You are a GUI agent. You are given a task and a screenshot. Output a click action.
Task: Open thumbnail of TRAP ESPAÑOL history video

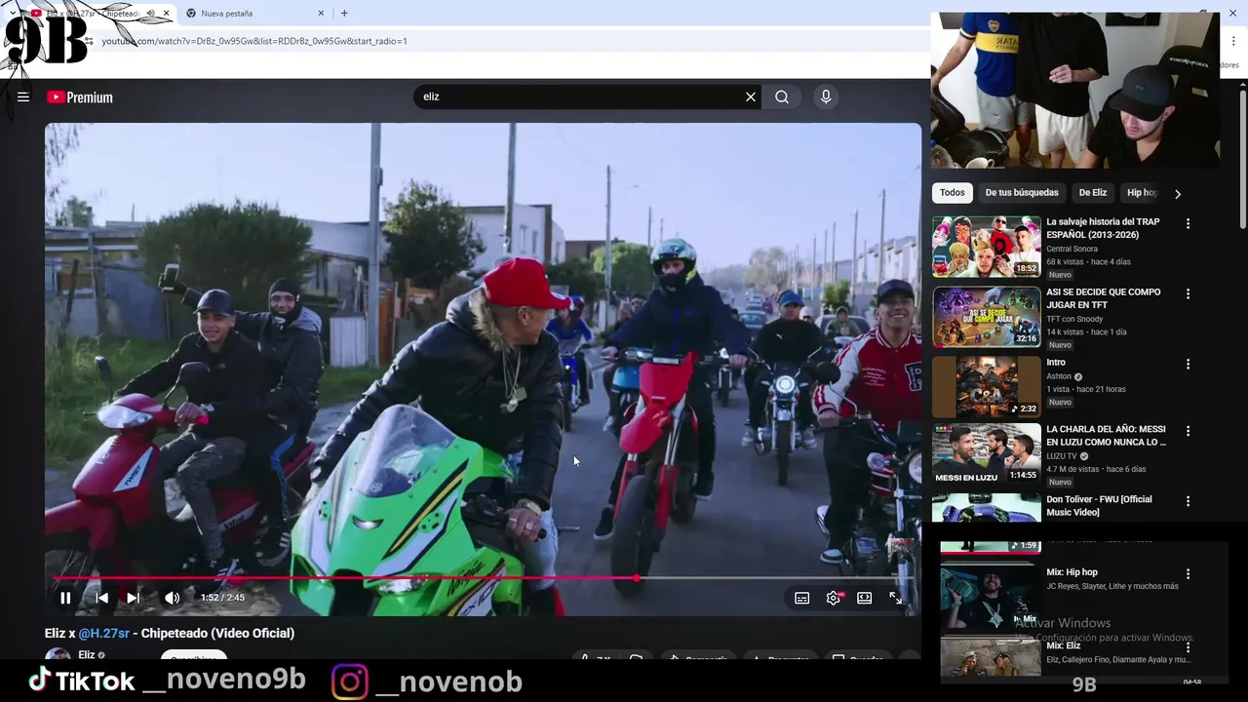tap(987, 247)
